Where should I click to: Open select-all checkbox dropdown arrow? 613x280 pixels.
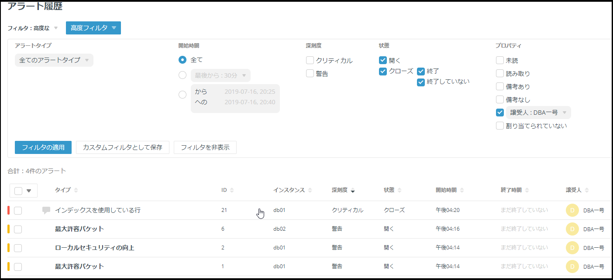click(x=29, y=191)
